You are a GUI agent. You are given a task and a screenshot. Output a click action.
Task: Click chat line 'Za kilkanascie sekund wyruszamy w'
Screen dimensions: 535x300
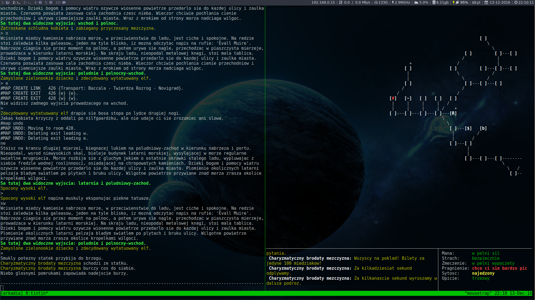point(395,278)
